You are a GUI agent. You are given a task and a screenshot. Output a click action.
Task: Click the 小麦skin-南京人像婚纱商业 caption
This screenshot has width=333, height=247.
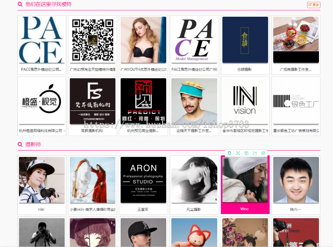pos(92,210)
